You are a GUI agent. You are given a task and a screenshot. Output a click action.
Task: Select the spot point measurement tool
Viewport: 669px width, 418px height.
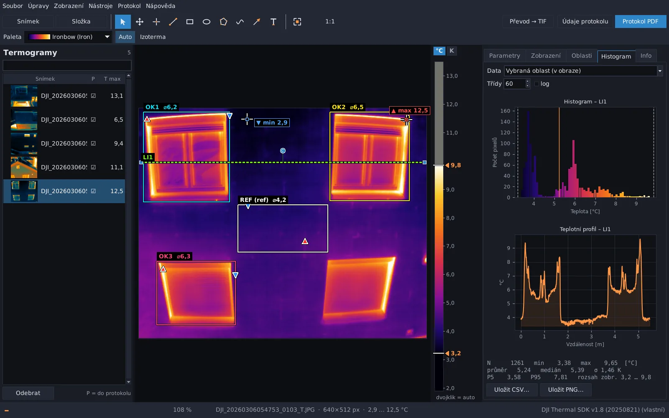point(156,22)
